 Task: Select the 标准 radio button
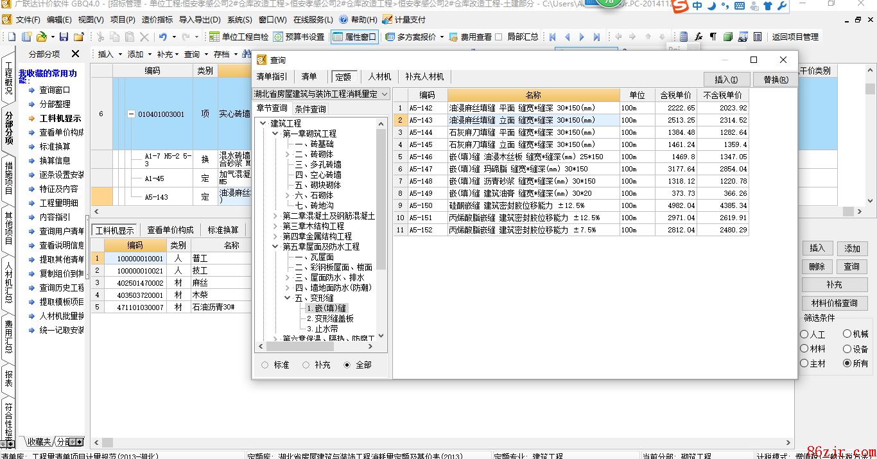coord(265,365)
